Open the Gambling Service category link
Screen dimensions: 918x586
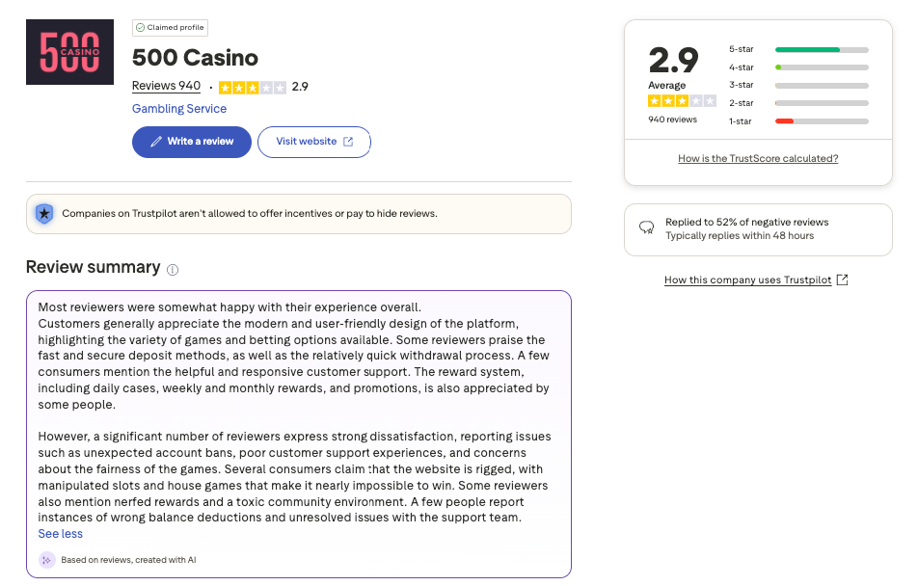click(179, 109)
